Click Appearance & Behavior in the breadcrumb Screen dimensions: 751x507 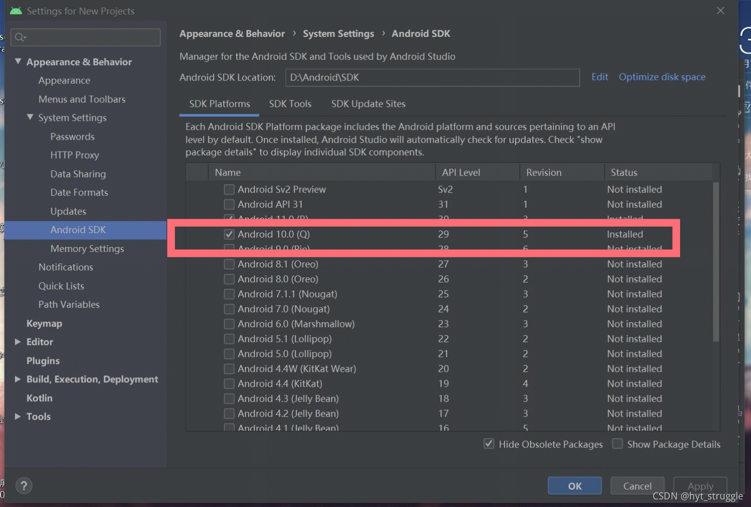[x=232, y=33]
